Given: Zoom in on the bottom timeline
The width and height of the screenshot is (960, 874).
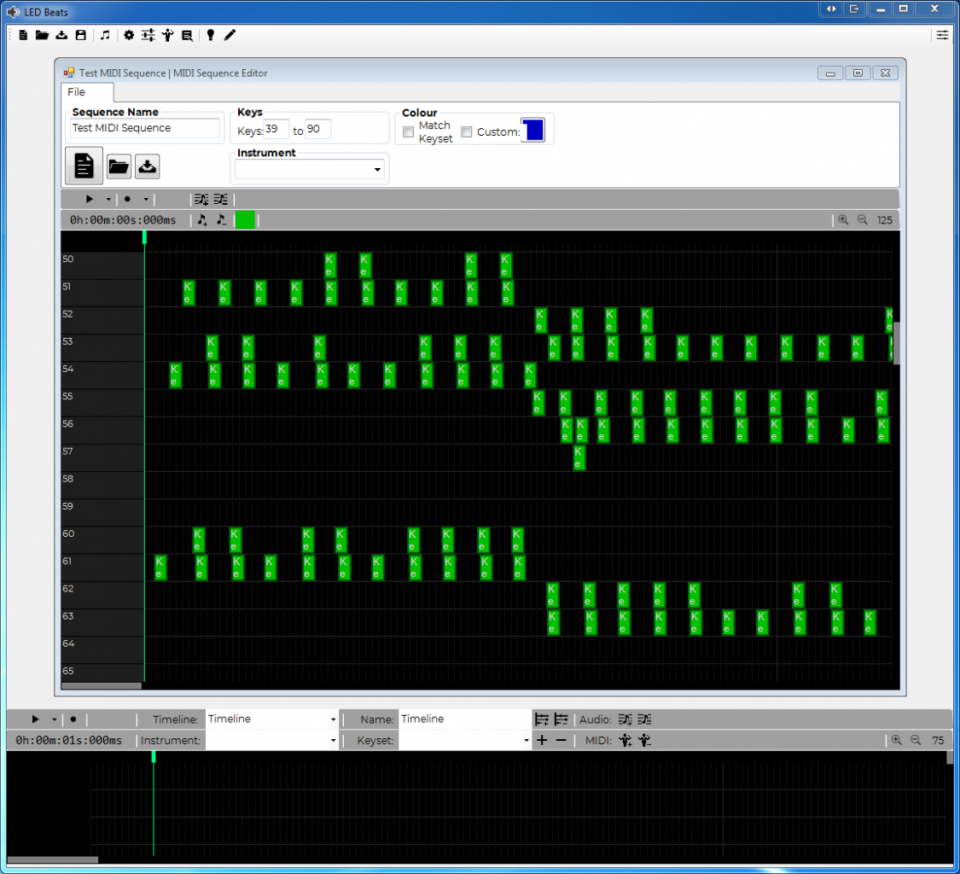Looking at the screenshot, I should tap(896, 740).
